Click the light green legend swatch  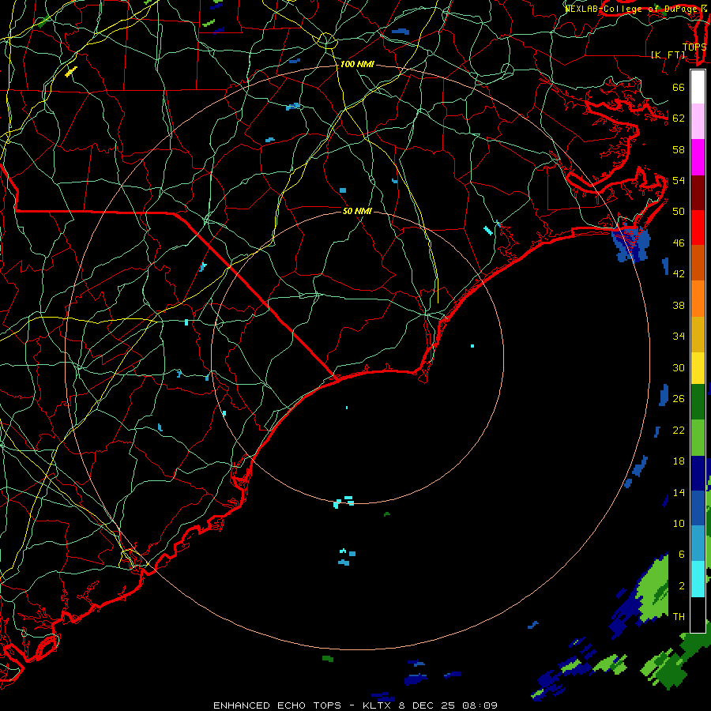pyautogui.click(x=698, y=438)
